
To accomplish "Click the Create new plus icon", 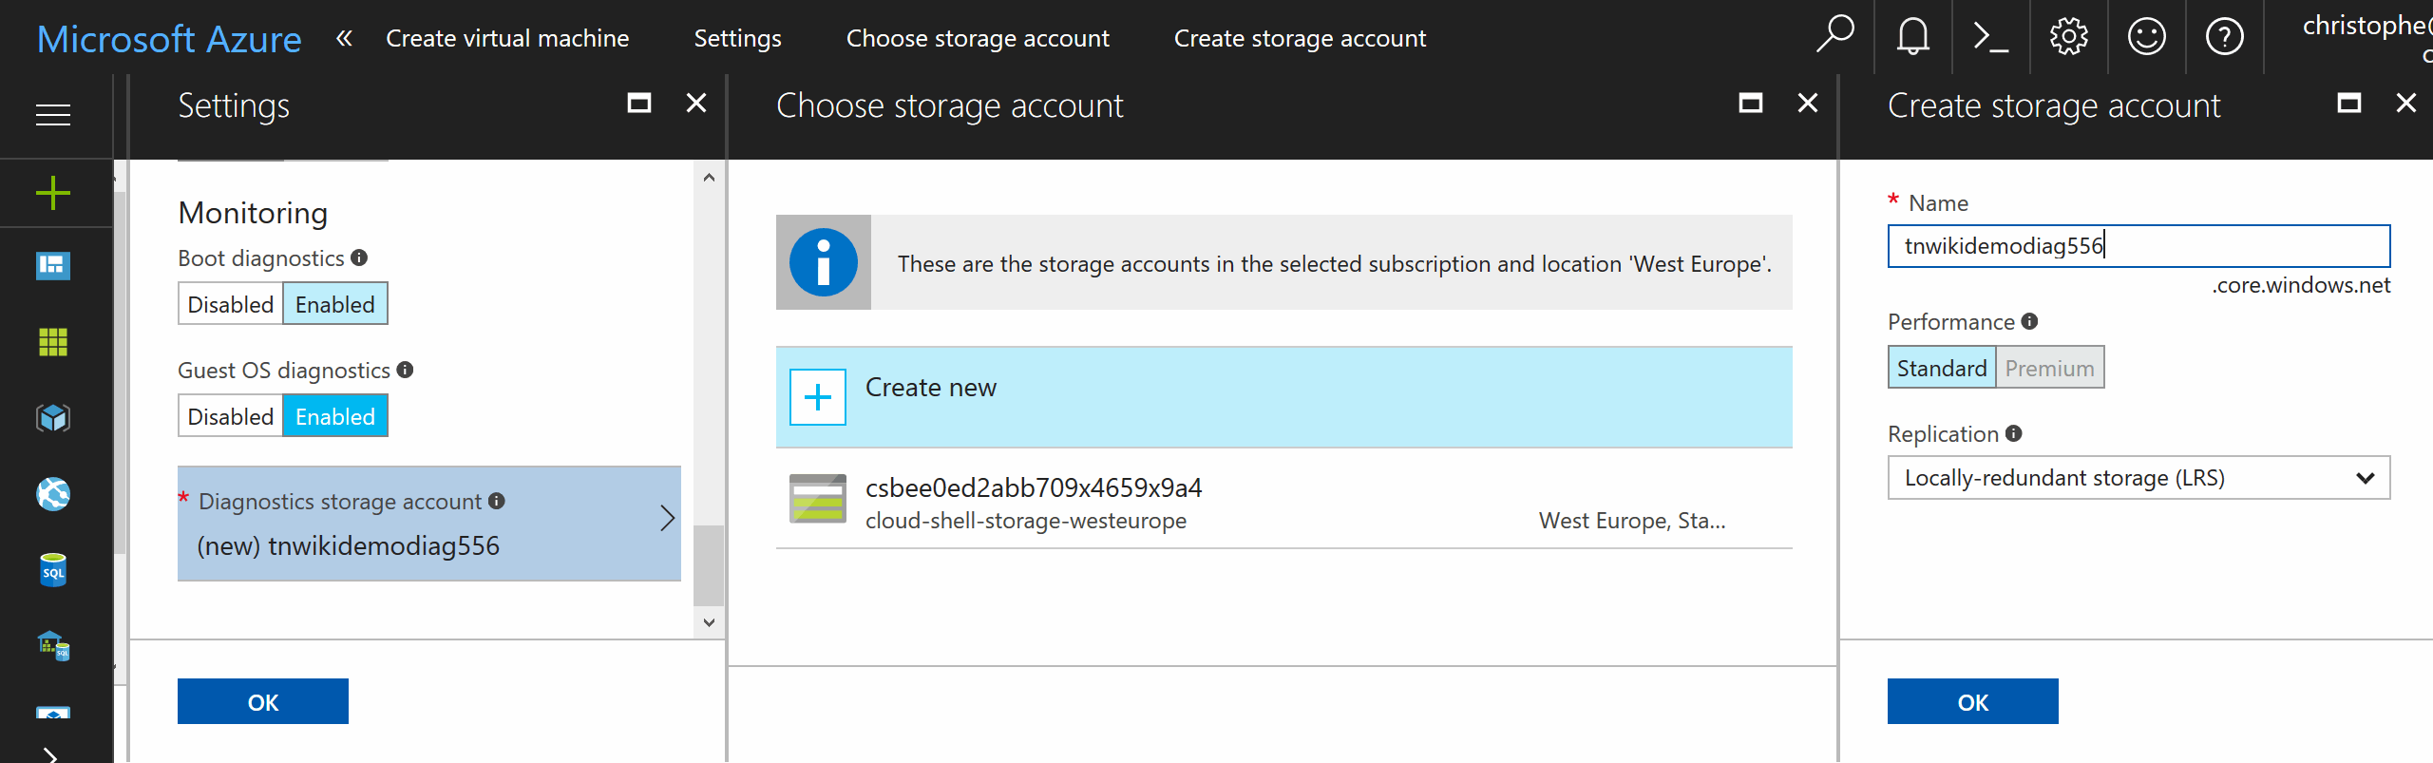I will pyautogui.click(x=818, y=397).
